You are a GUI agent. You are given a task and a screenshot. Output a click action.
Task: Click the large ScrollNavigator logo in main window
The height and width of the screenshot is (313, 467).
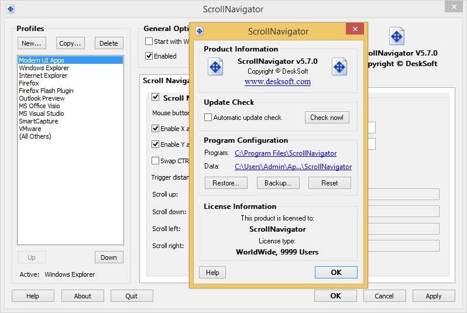(397, 37)
